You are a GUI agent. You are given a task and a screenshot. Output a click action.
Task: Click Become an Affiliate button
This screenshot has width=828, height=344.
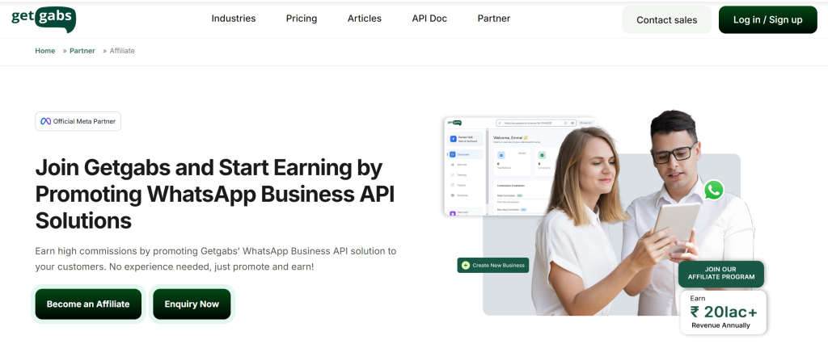(88, 304)
